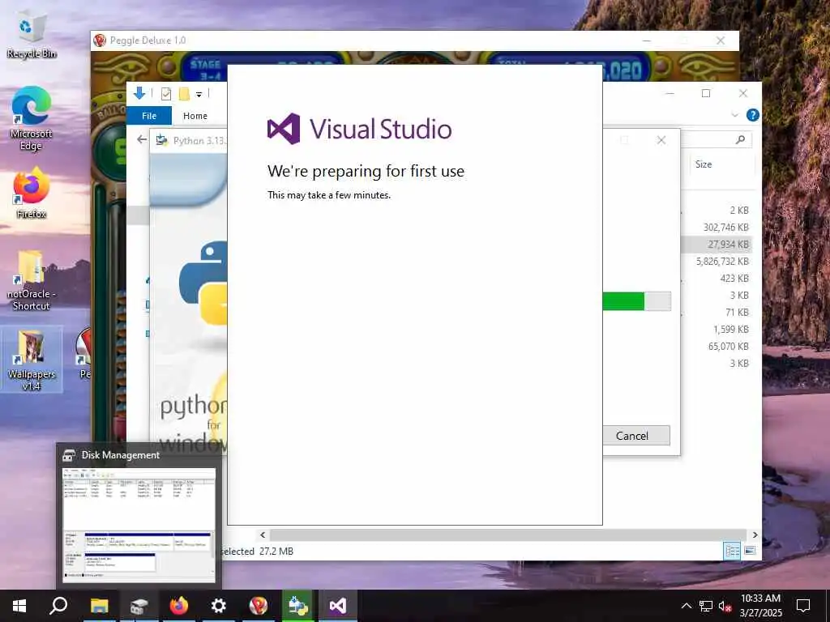
Task: Click the Disk Management taskbar icon
Action: click(139, 606)
